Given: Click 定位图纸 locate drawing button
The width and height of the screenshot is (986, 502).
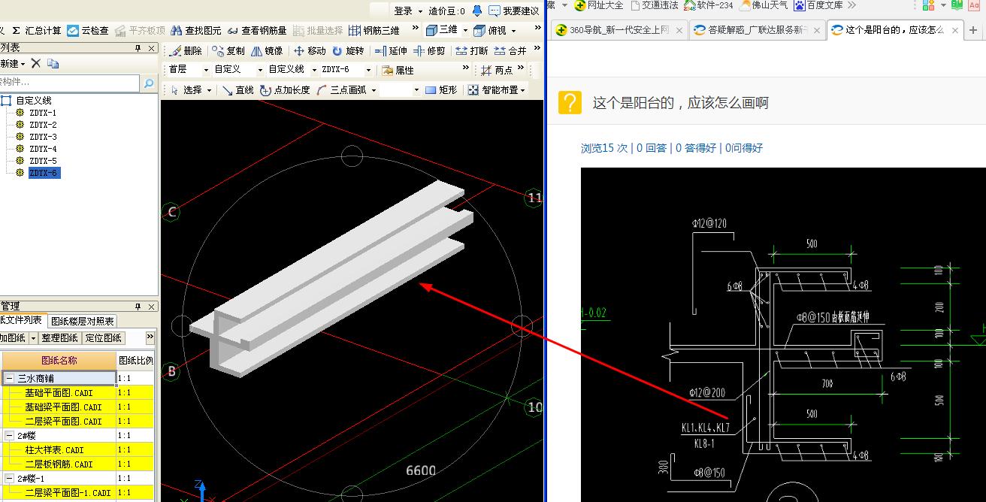Looking at the screenshot, I should click(x=103, y=338).
